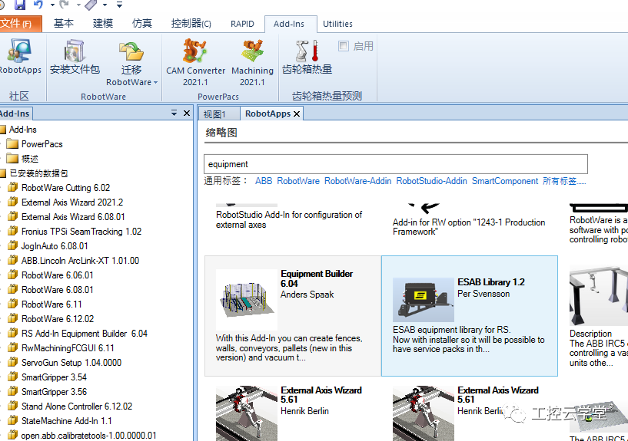
Task: Switch to the RAPID ribbon tab
Action: 242,24
